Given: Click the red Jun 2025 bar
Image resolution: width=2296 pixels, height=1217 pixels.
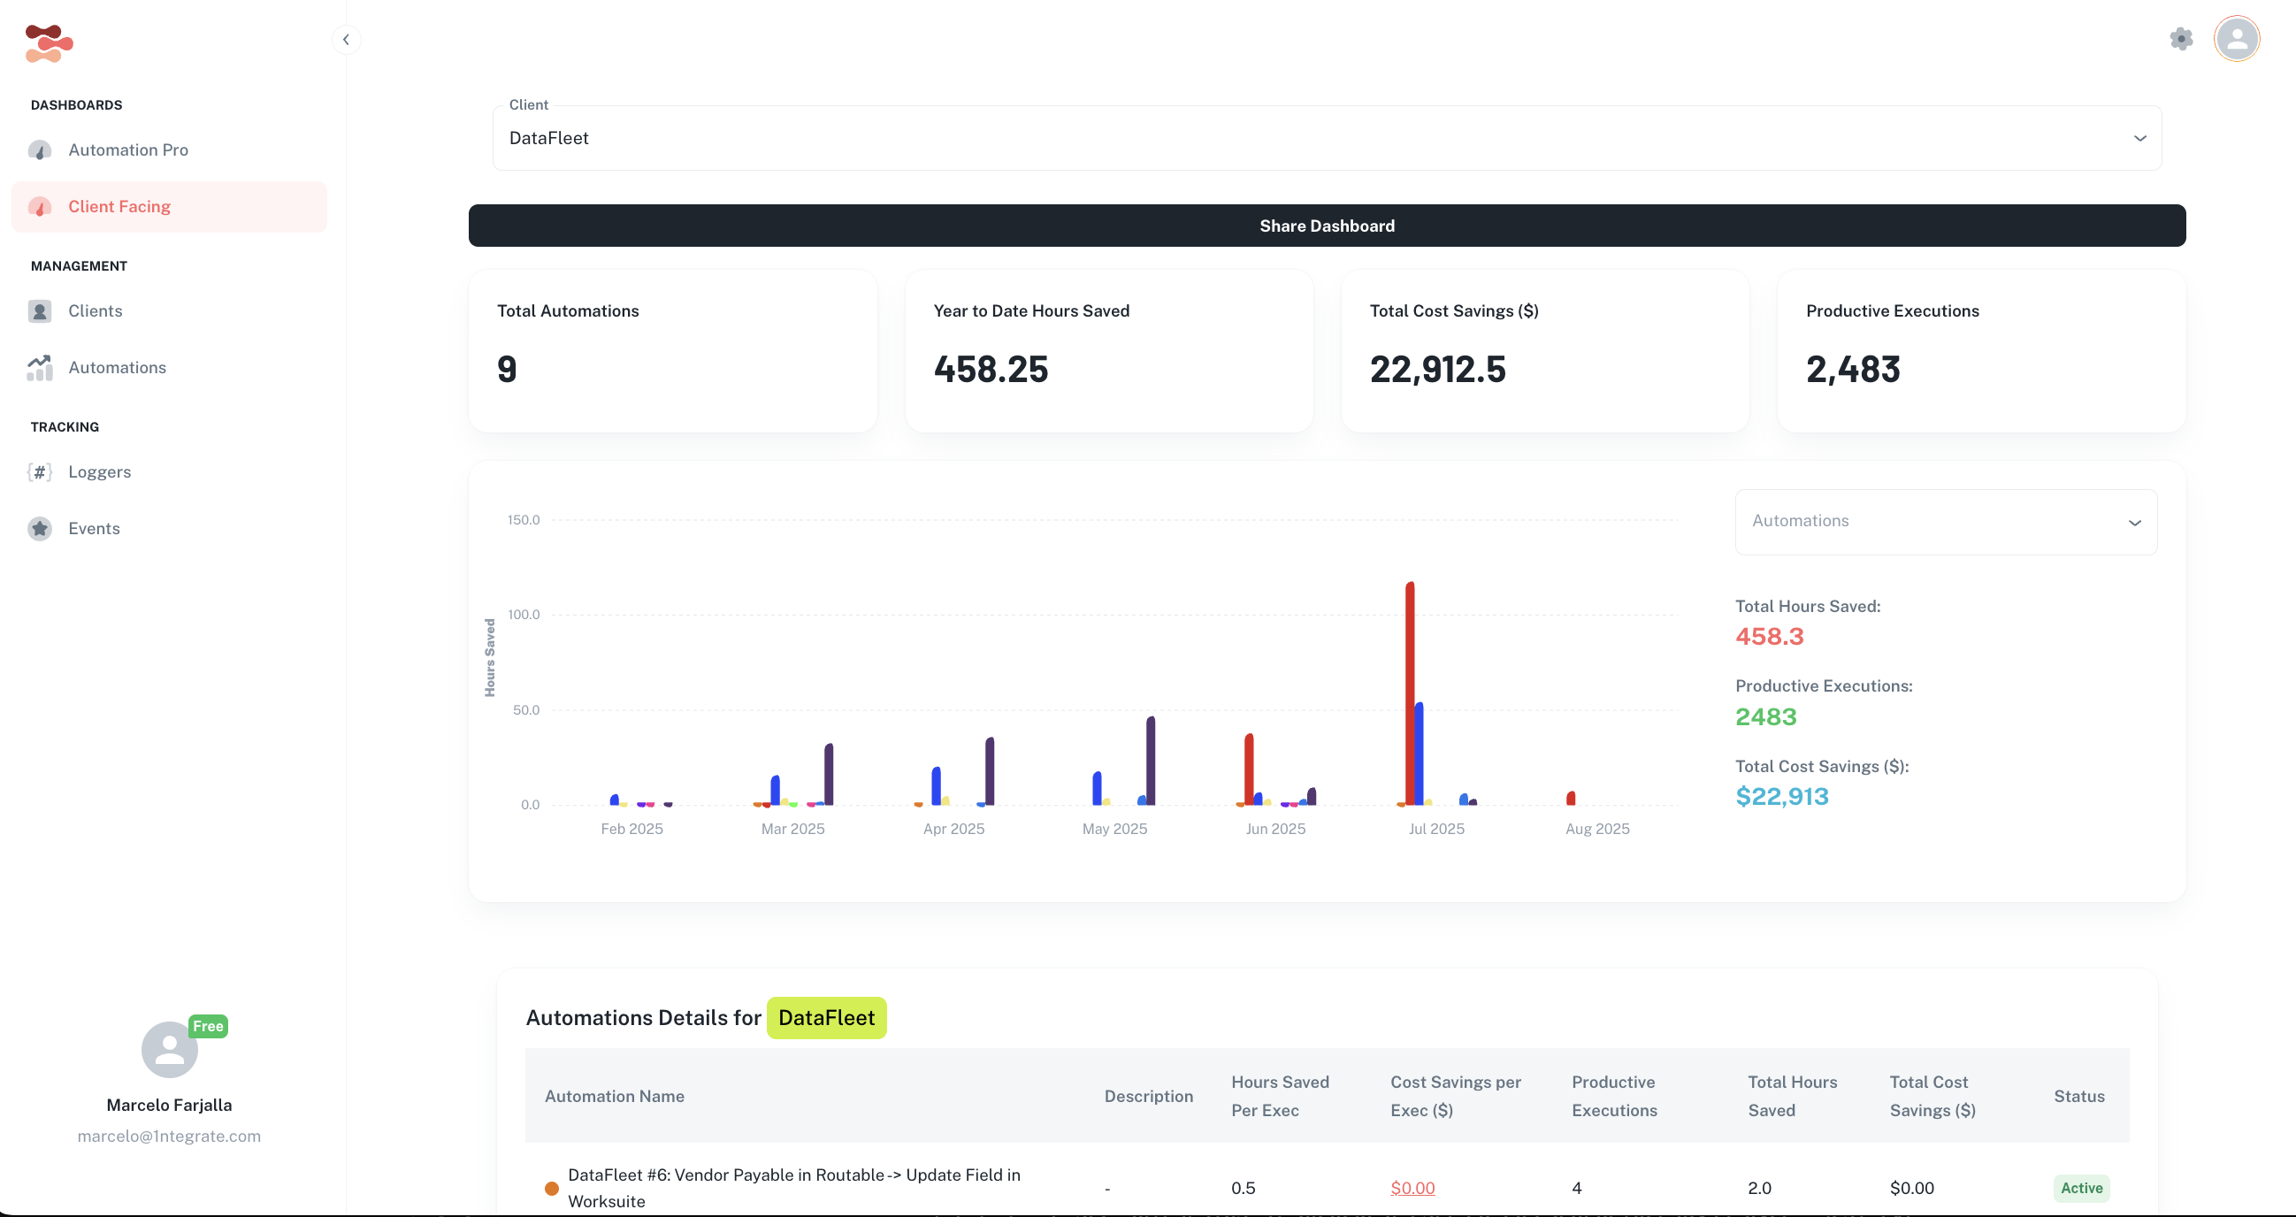Looking at the screenshot, I should pyautogui.click(x=1248, y=769).
